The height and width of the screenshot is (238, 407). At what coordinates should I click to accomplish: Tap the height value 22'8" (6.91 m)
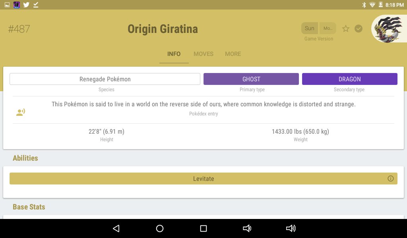point(107,131)
